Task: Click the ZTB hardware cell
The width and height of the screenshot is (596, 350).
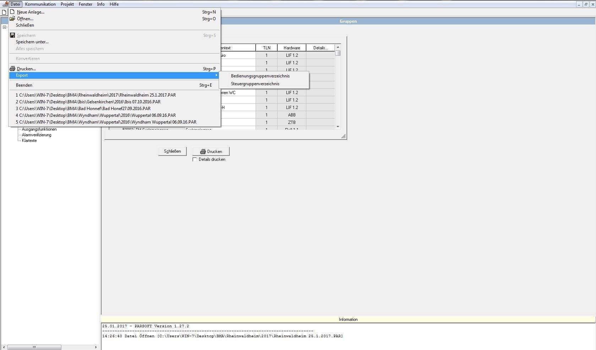Action: (x=292, y=122)
